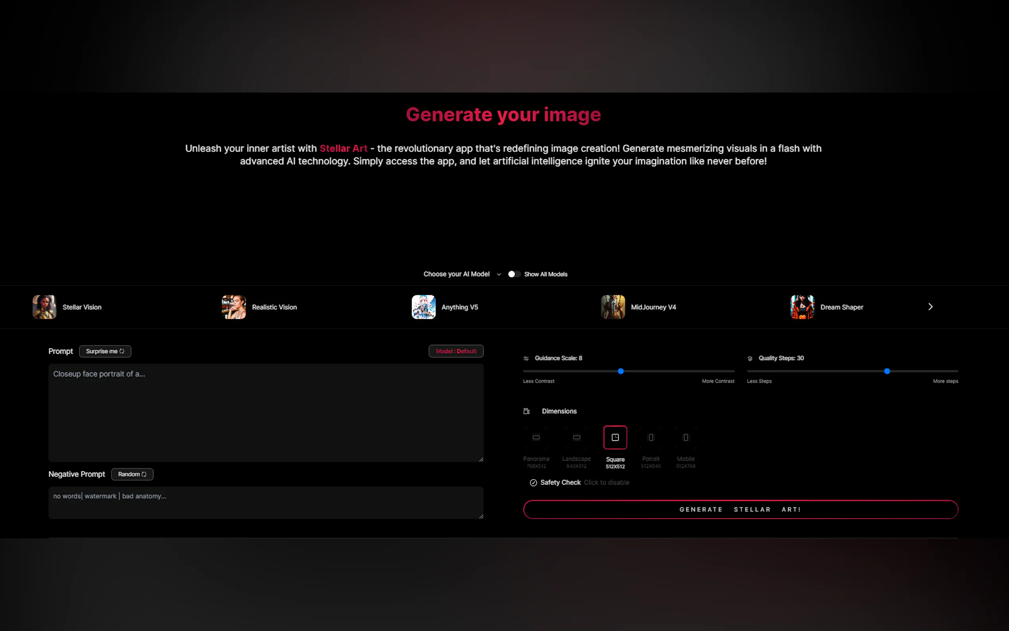
Task: Select the Panorama 768X512 dimension icon
Action: 536,437
